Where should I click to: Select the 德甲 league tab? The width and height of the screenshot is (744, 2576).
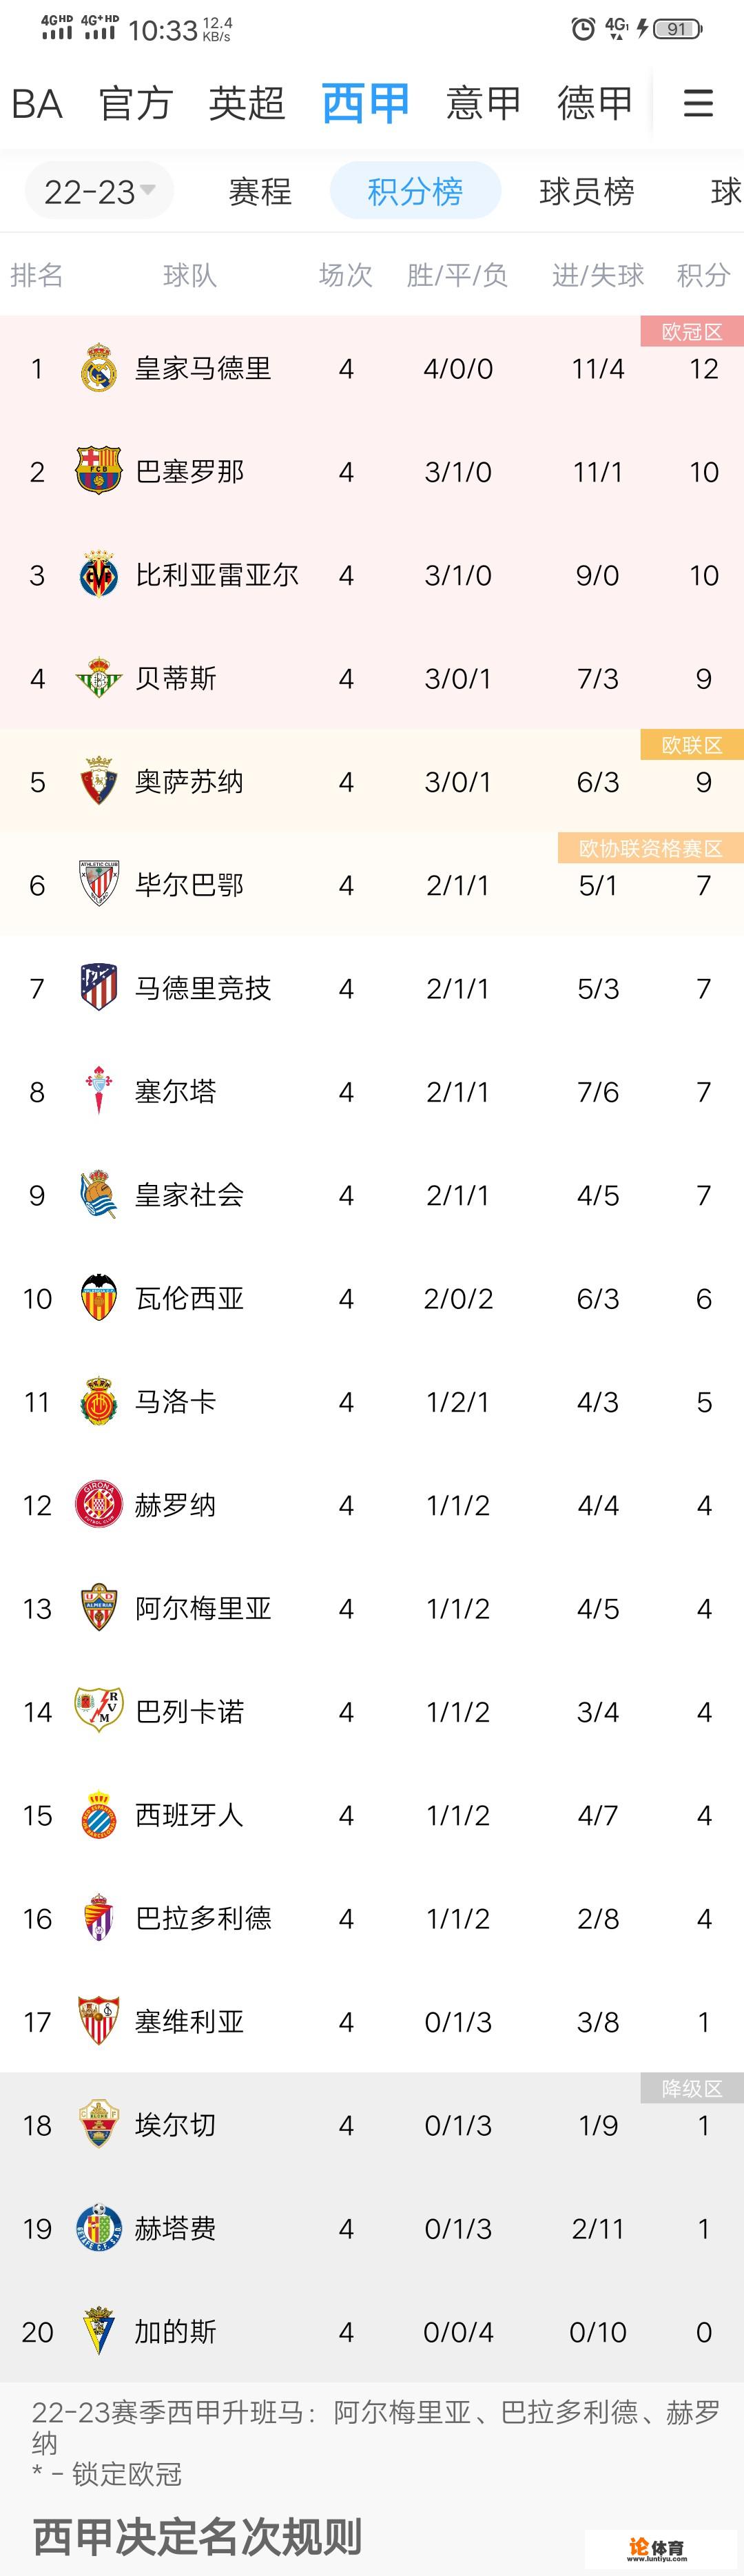[595, 103]
